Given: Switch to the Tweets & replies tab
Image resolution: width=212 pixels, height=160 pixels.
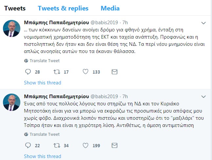Looking at the screenshot, I should coord(63,9).
